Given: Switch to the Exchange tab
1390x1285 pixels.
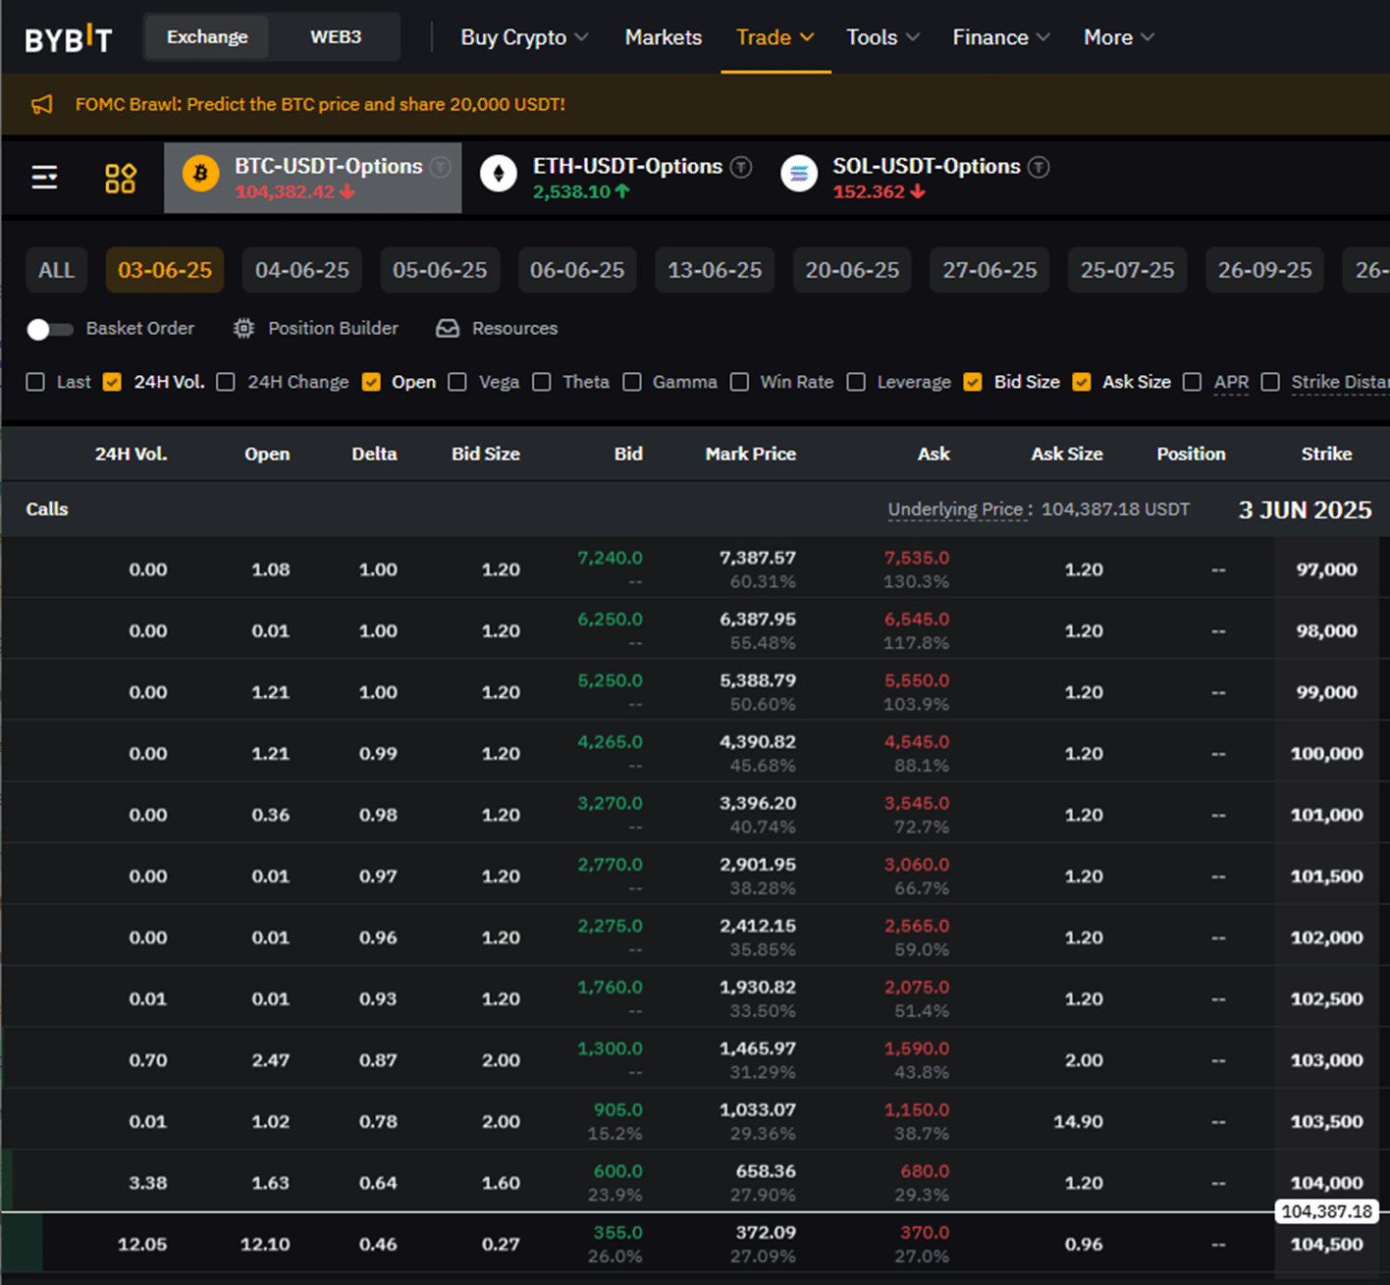Looking at the screenshot, I should click(207, 37).
